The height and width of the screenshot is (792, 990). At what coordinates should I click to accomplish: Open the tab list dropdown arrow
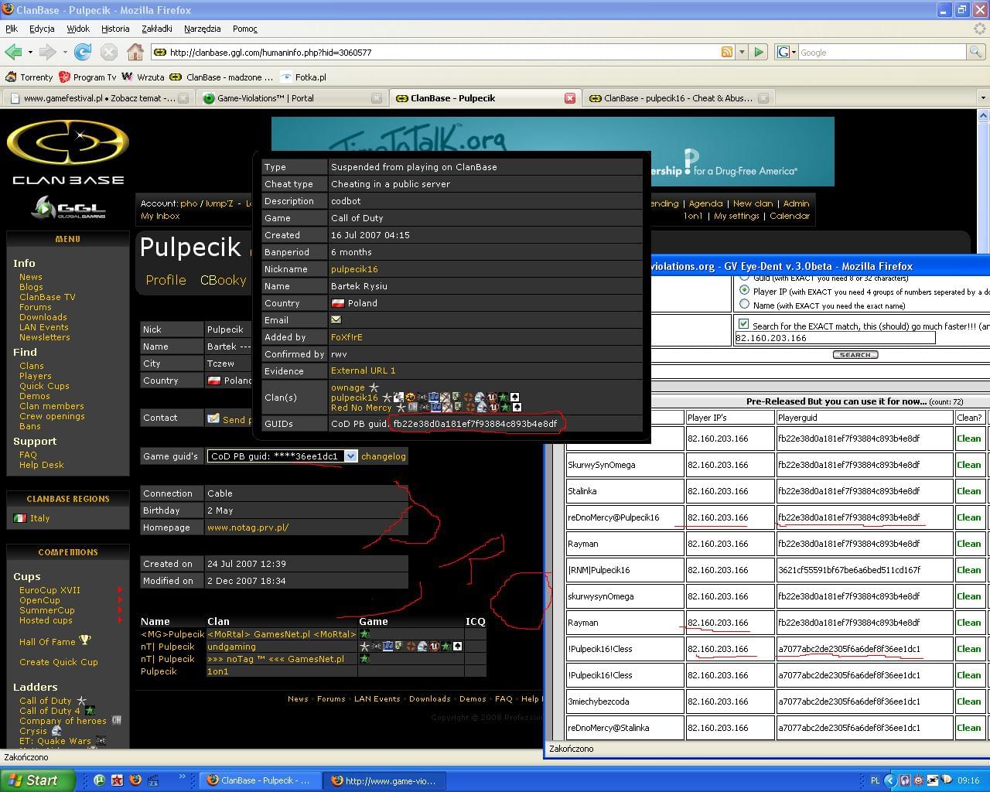point(983,98)
